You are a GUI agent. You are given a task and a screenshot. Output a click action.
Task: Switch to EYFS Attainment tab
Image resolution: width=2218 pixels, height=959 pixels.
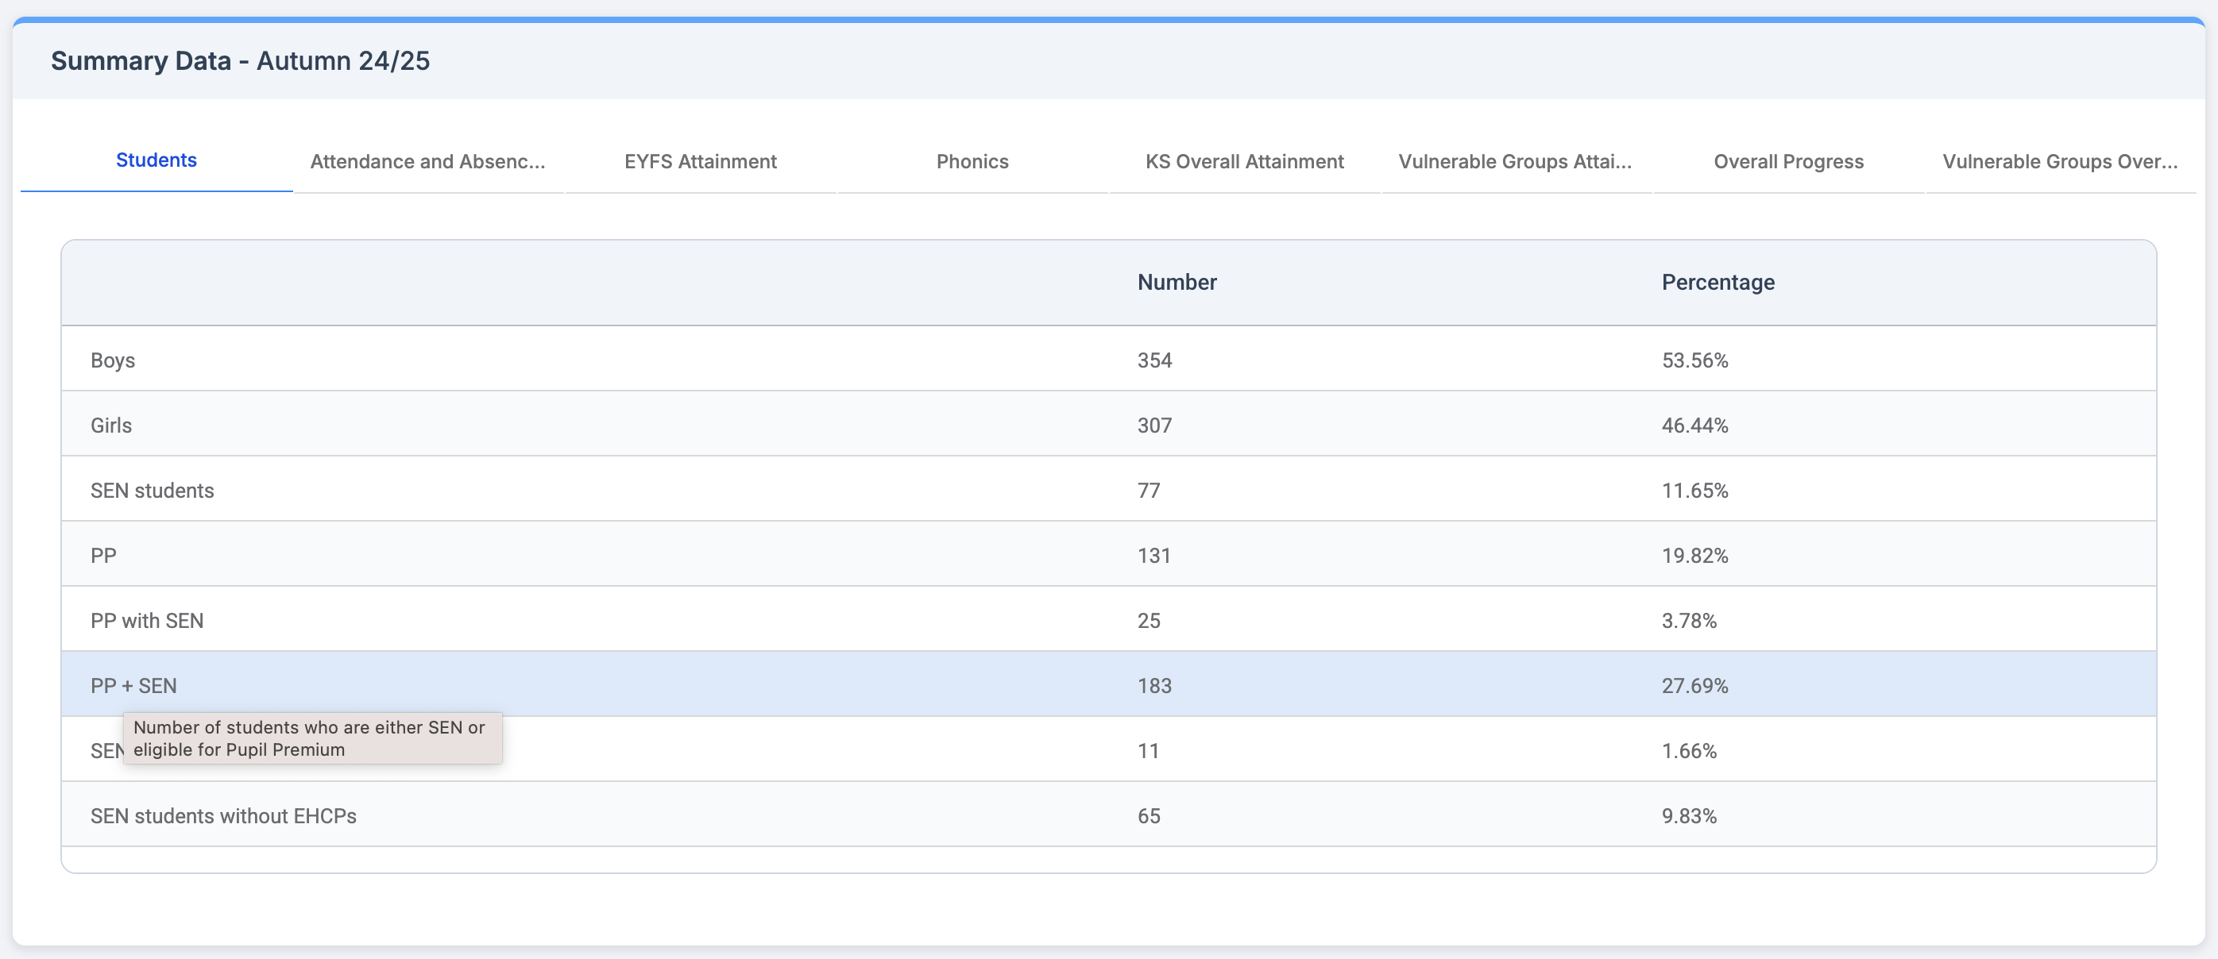click(x=700, y=162)
